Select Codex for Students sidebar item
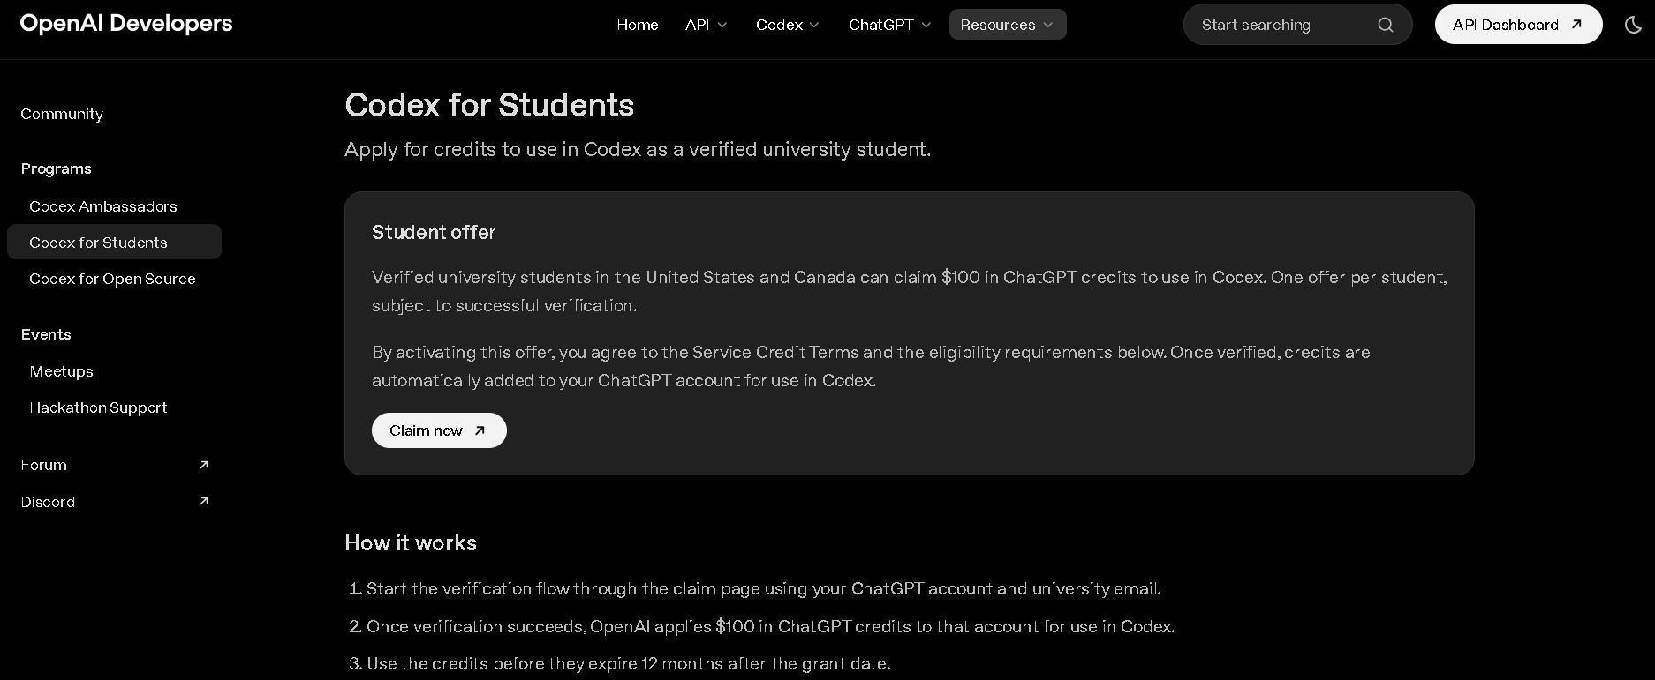The image size is (1655, 680). [x=114, y=242]
